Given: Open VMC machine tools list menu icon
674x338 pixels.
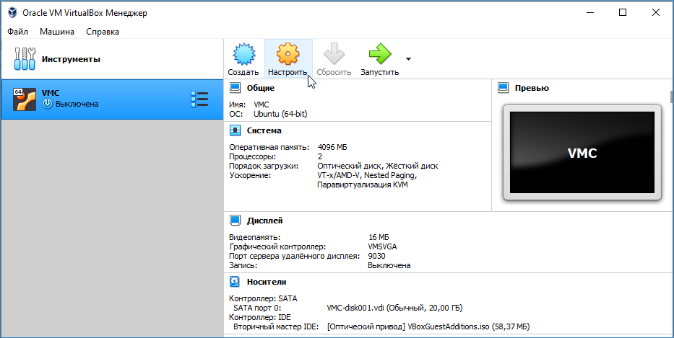Looking at the screenshot, I should coord(199,99).
